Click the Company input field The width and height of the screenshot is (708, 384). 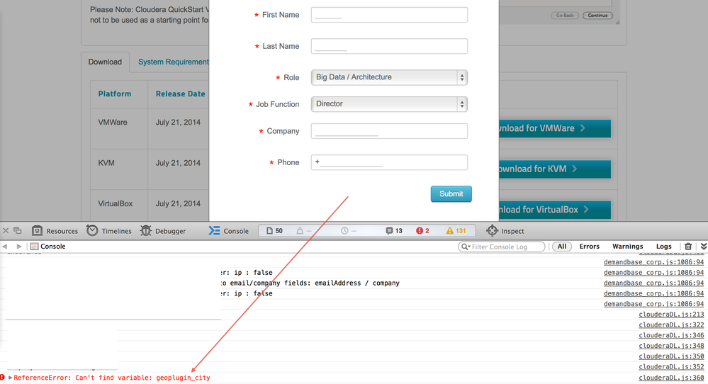coord(389,131)
